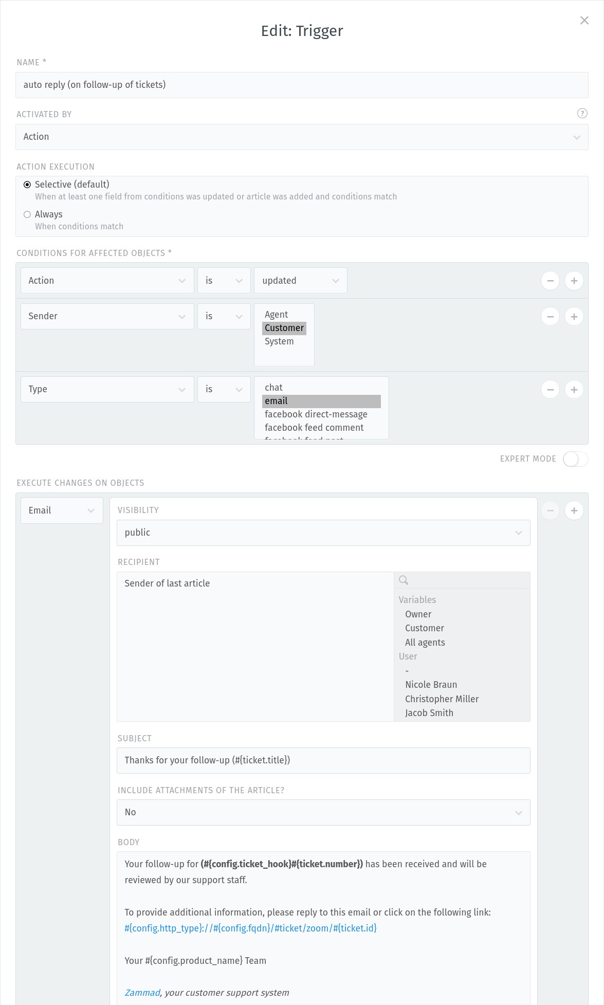604x1005 pixels.
Task: Click the body line 'Your #{config.product_name} Team'
Action: 195,961
